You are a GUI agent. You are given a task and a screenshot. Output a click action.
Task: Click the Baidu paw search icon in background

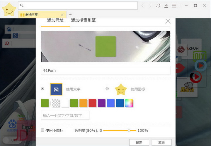pos(9,29)
